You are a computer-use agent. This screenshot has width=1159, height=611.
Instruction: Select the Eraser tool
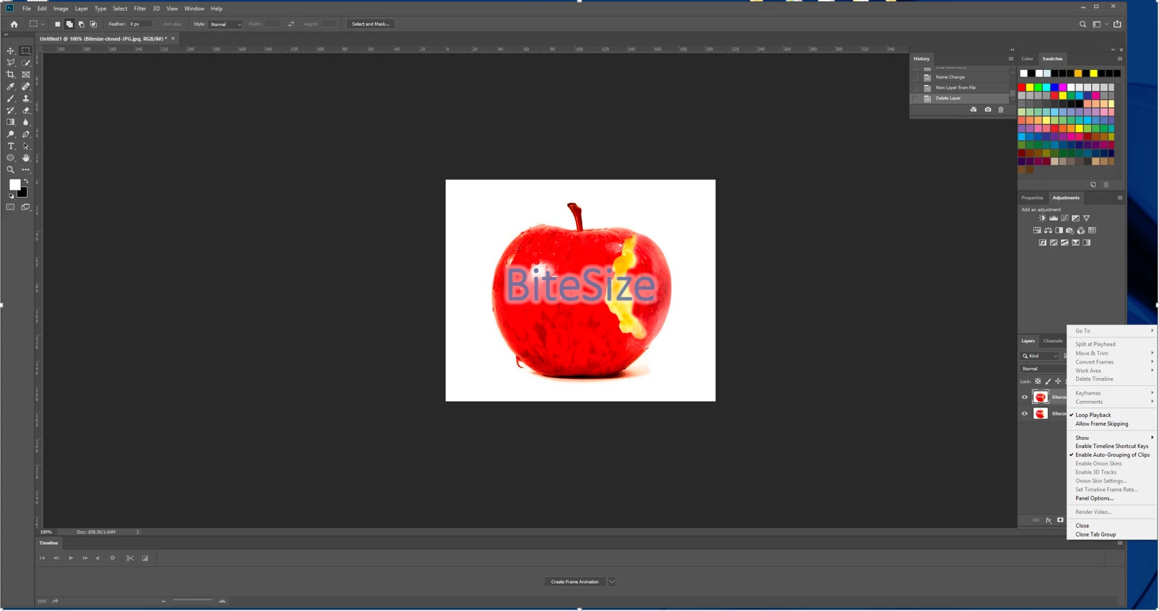click(x=26, y=110)
